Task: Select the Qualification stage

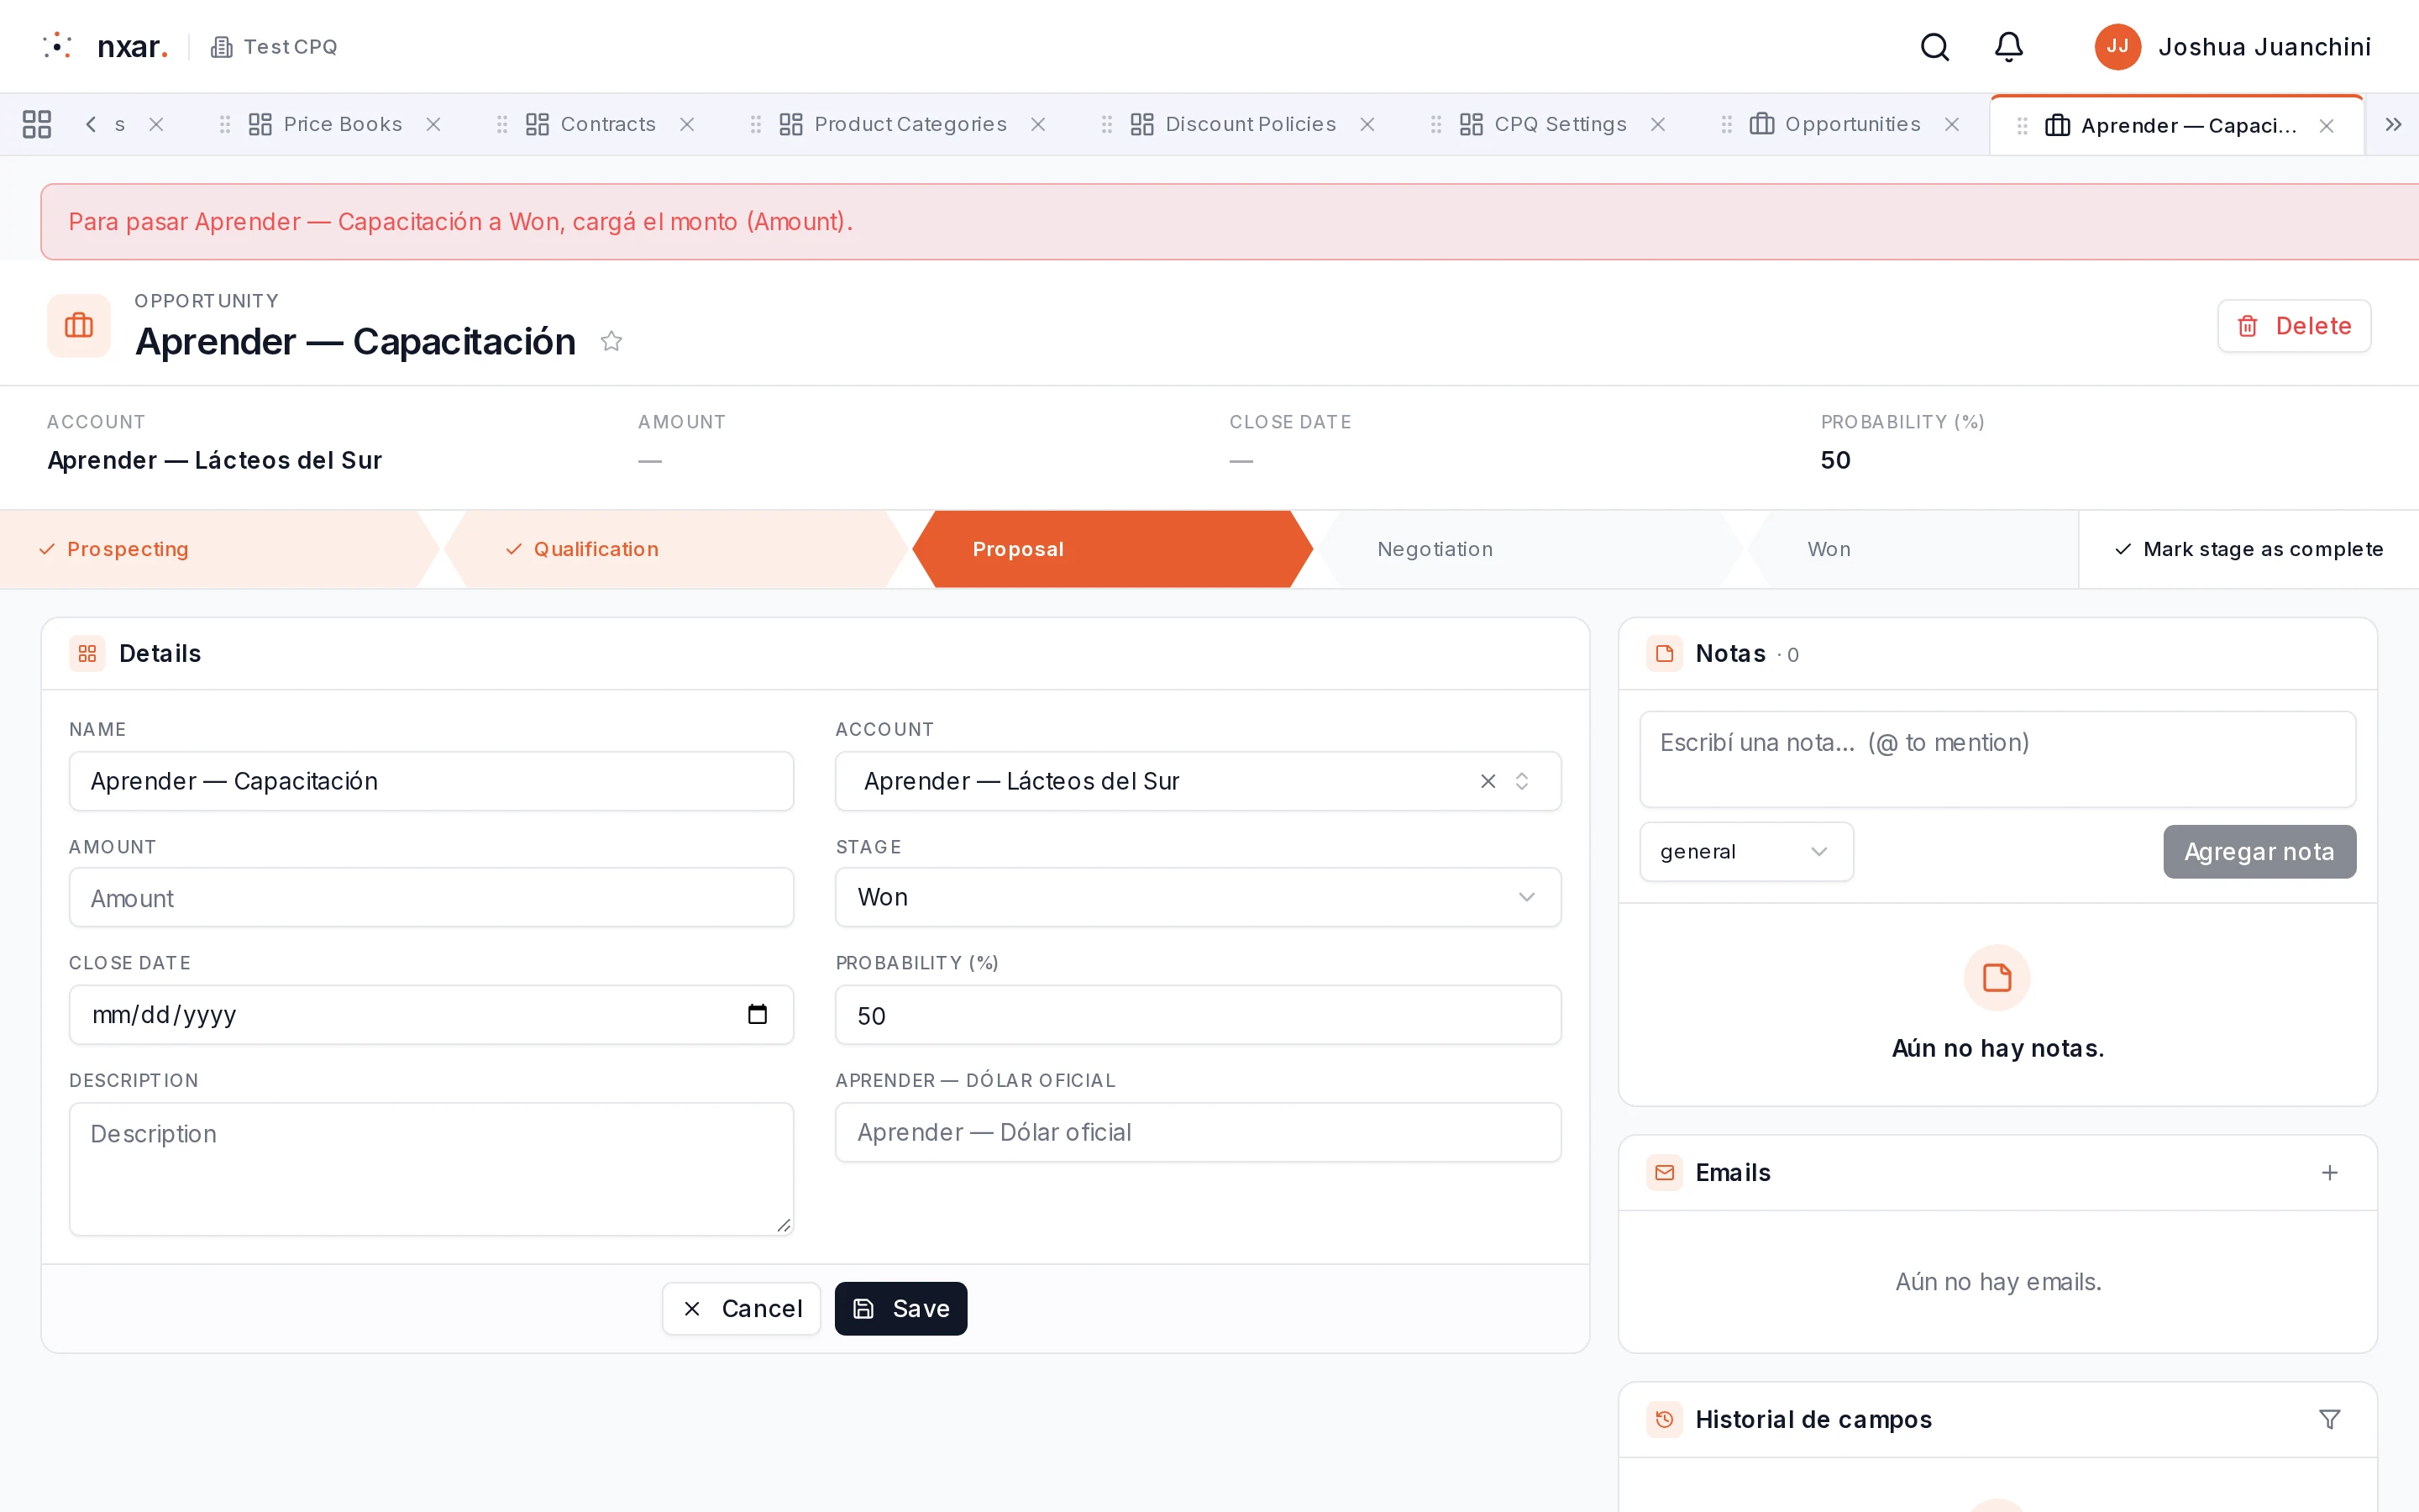Action: pyautogui.click(x=674, y=549)
